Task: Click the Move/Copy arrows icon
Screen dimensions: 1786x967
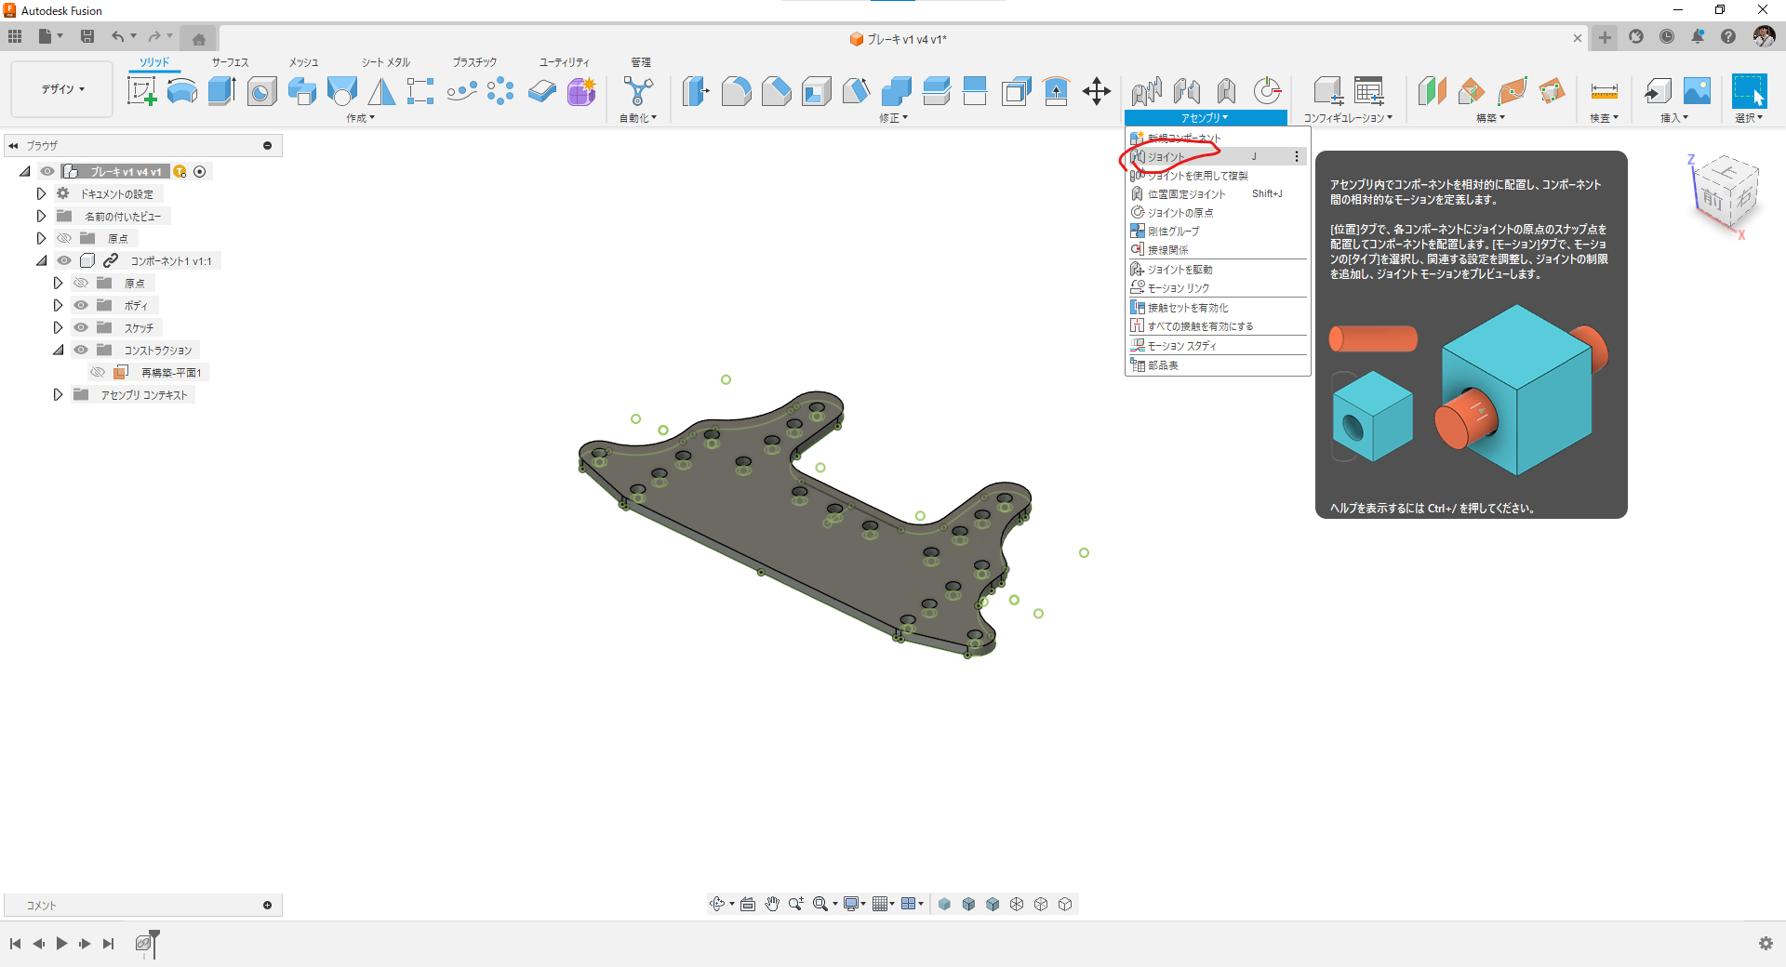Action: coord(1097,91)
